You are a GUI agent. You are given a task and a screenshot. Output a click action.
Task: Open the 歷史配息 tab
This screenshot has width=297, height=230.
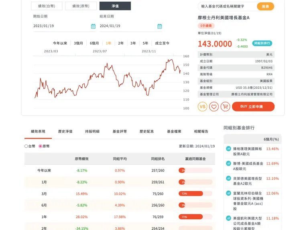click(146, 132)
